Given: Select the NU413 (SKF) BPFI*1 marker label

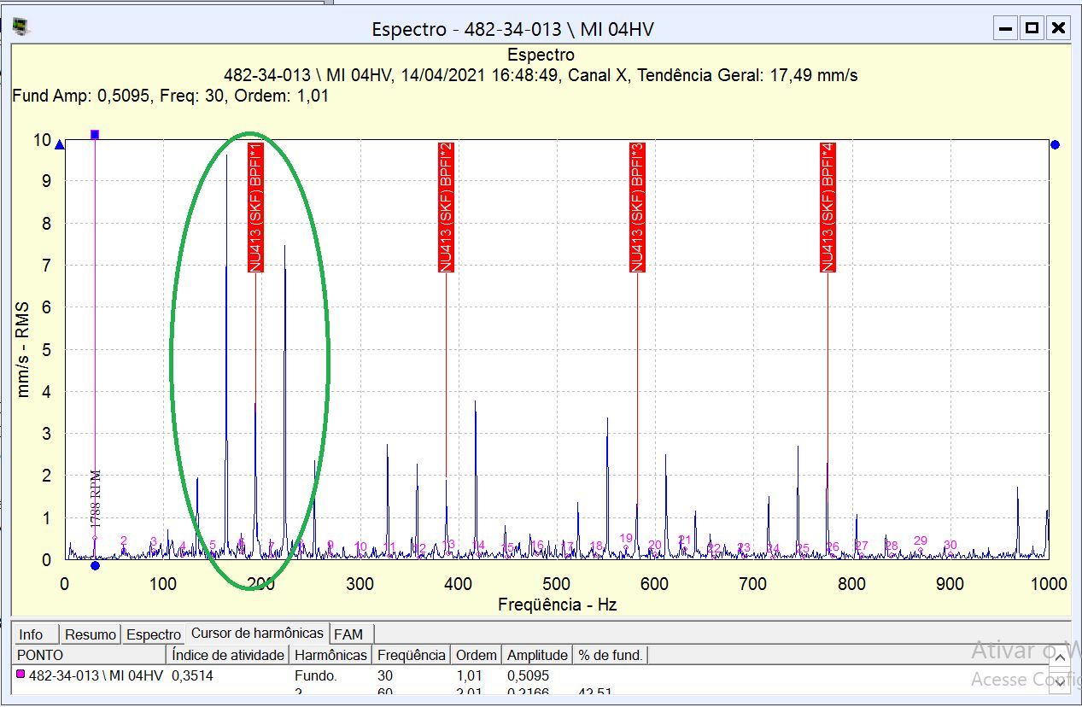Looking at the screenshot, I should [255, 207].
